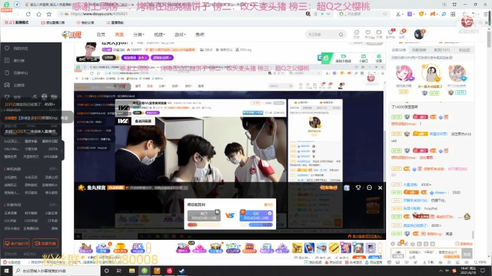Click the magnifier in Douyu search box
Image resolution: width=492 pixels, height=276 pixels.
click(341, 34)
